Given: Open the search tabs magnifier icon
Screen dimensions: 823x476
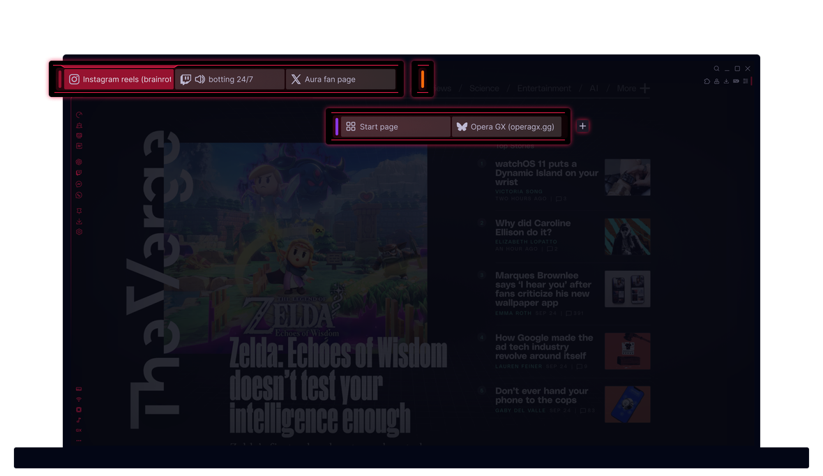Looking at the screenshot, I should [716, 69].
